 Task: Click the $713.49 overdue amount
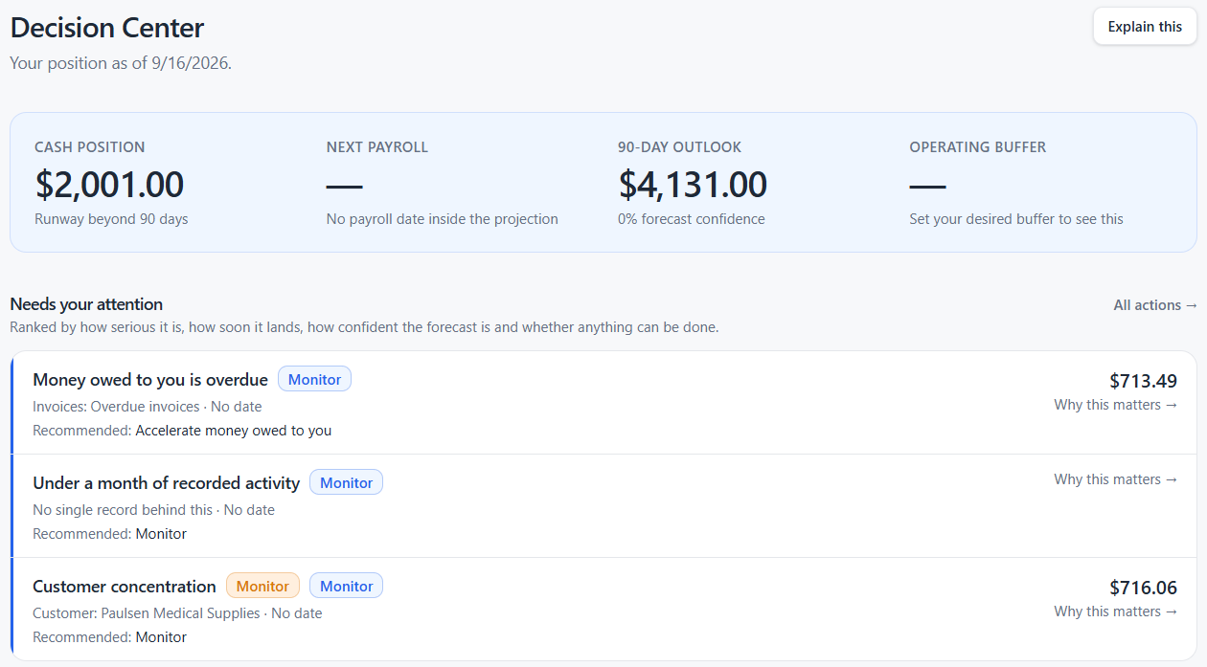point(1144,381)
